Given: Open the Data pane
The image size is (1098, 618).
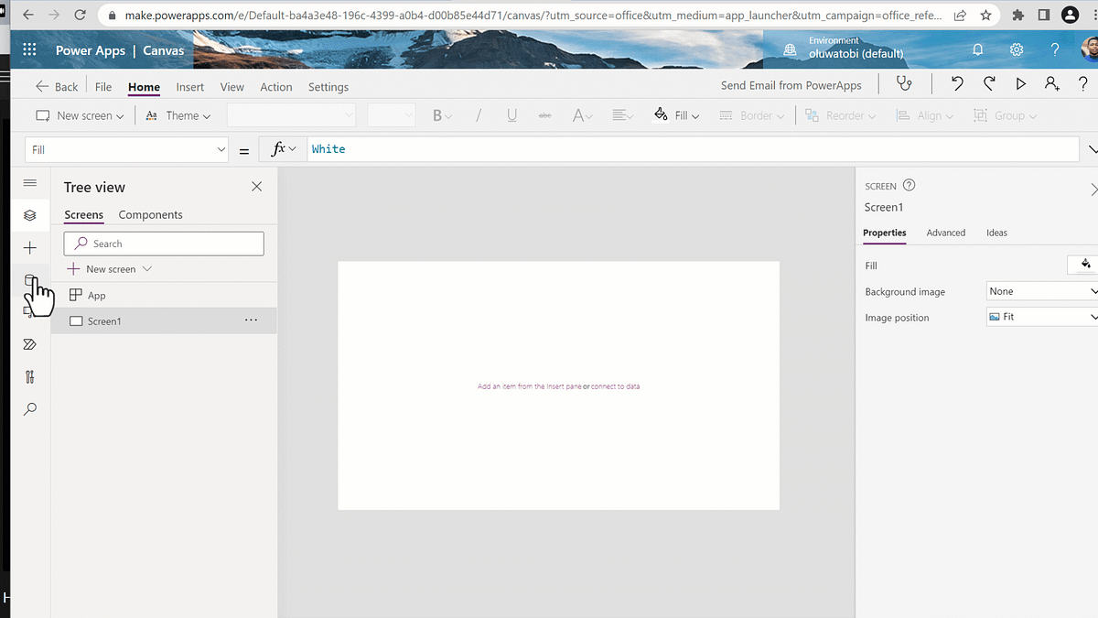Looking at the screenshot, I should 29,279.
